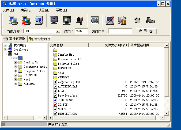Click the delete host icon with red X
Image resolution: width=181 pixels, height=130 pixels.
[26, 20]
